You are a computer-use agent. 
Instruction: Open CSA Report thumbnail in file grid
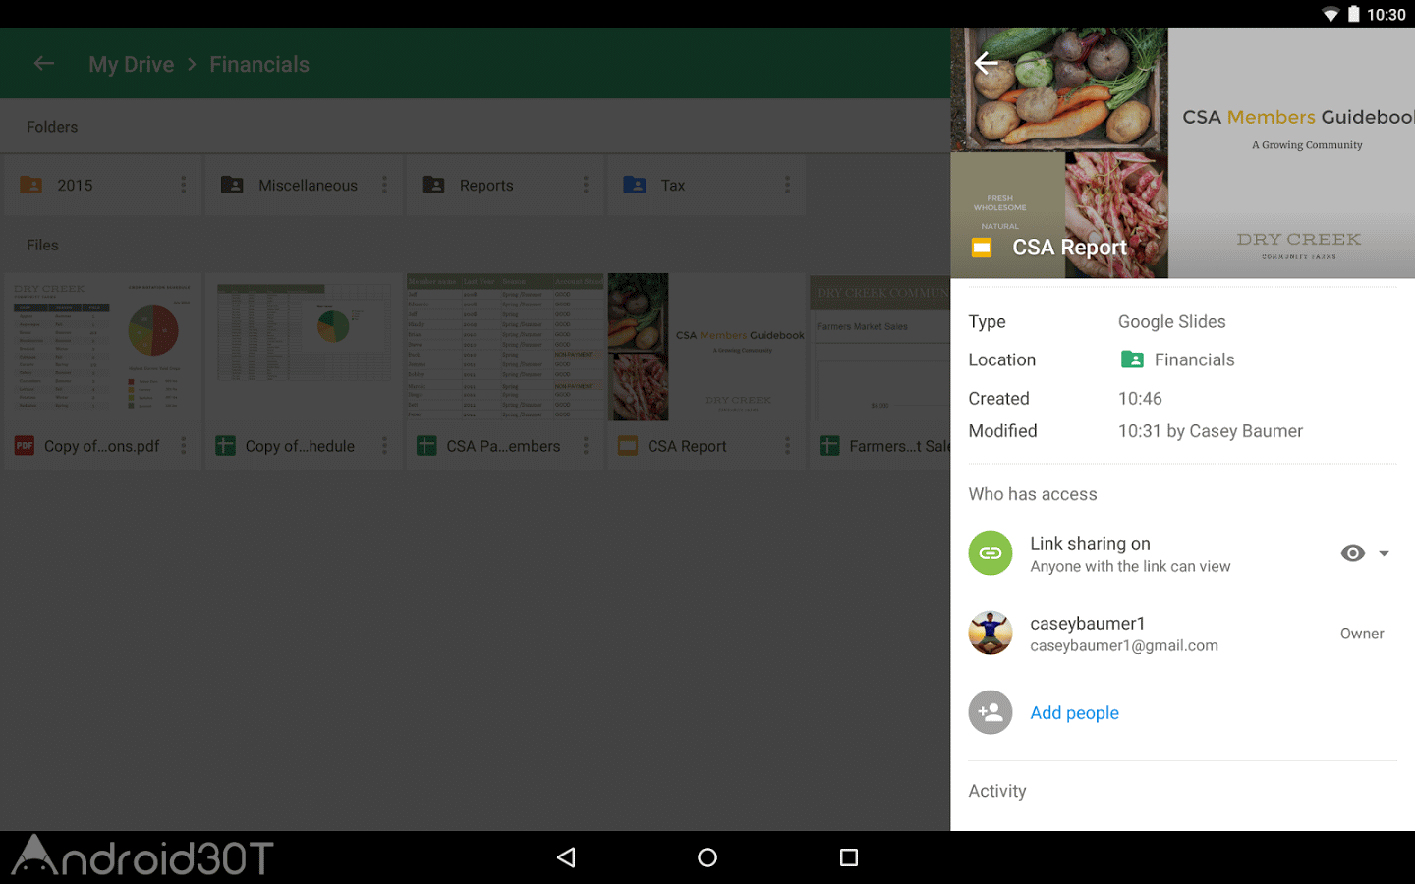(707, 348)
